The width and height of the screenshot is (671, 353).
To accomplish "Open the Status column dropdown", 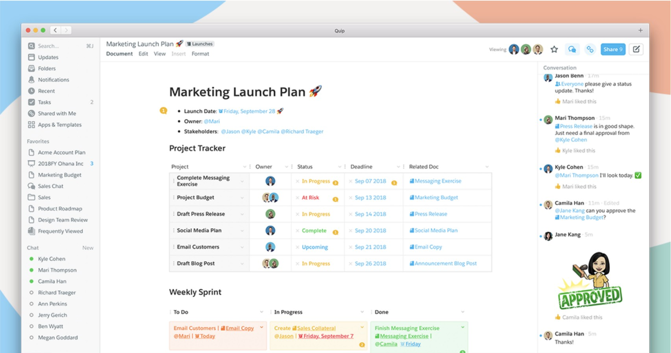I will click(x=340, y=167).
